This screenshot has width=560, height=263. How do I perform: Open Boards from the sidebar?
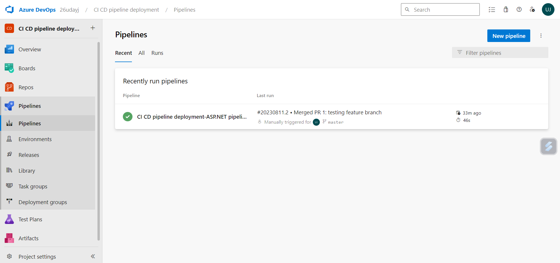tap(27, 68)
